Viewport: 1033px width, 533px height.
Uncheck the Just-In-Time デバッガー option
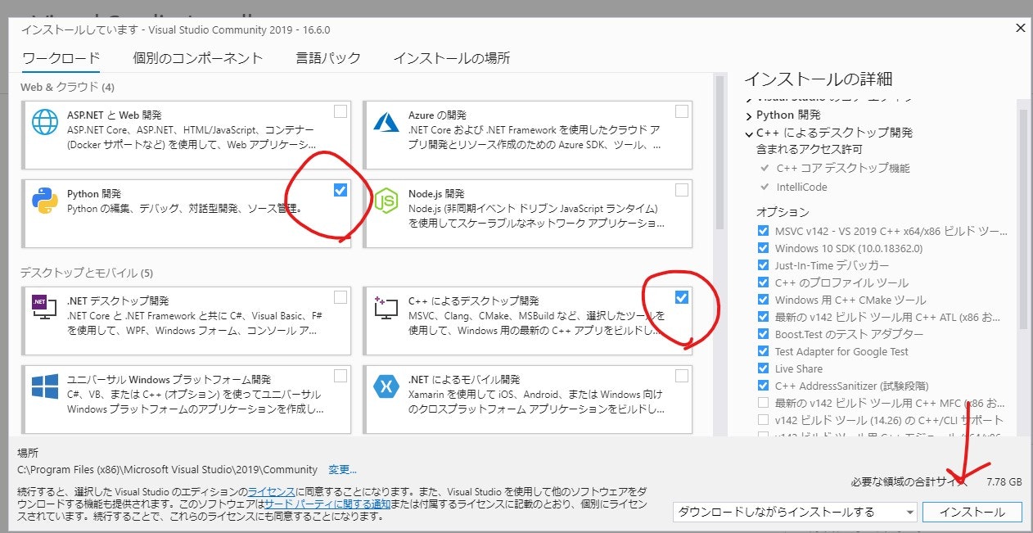(763, 265)
